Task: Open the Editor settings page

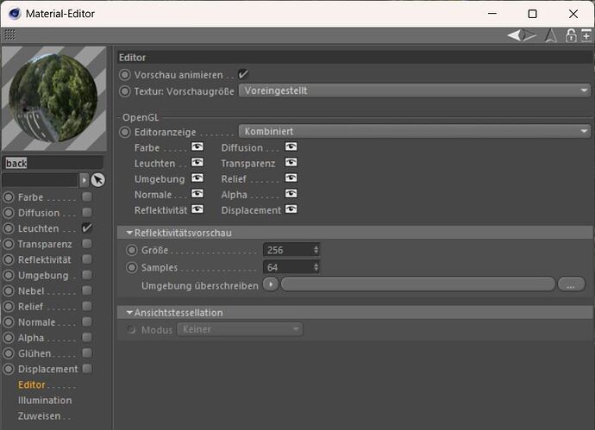Action: coord(32,384)
